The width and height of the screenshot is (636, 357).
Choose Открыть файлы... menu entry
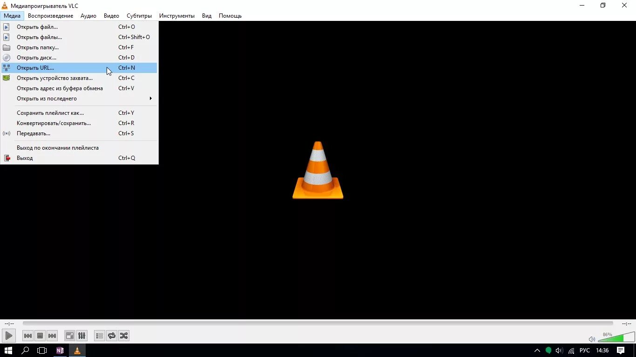(x=79, y=37)
